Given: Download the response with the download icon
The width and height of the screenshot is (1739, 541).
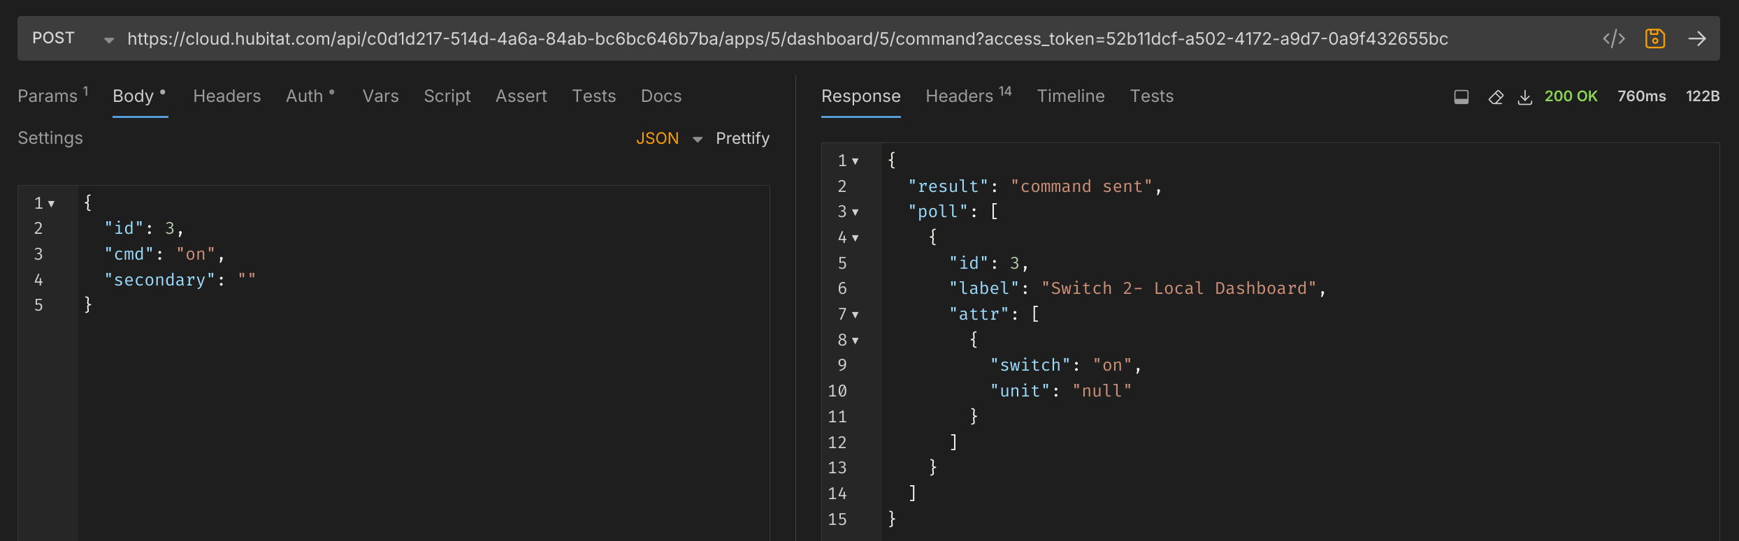Looking at the screenshot, I should 1525,97.
